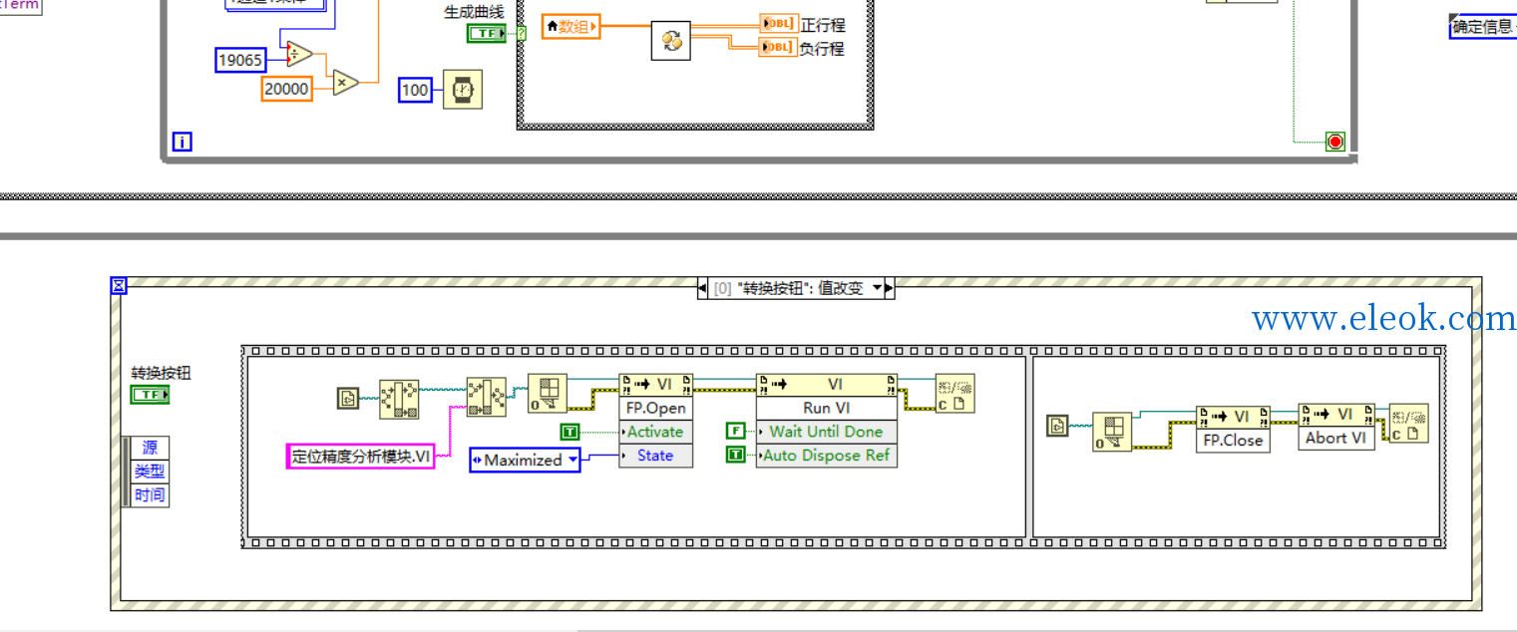Click the event structure timeout terminal
This screenshot has height=632, width=1517.
click(x=119, y=286)
